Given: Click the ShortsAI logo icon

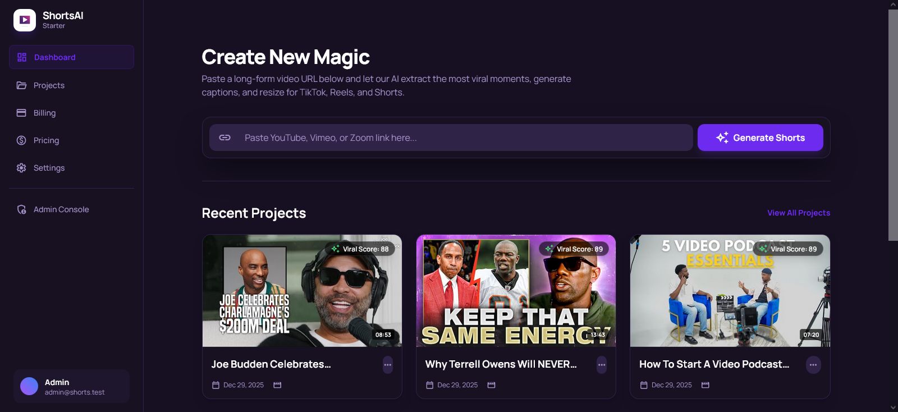Looking at the screenshot, I should [25, 20].
